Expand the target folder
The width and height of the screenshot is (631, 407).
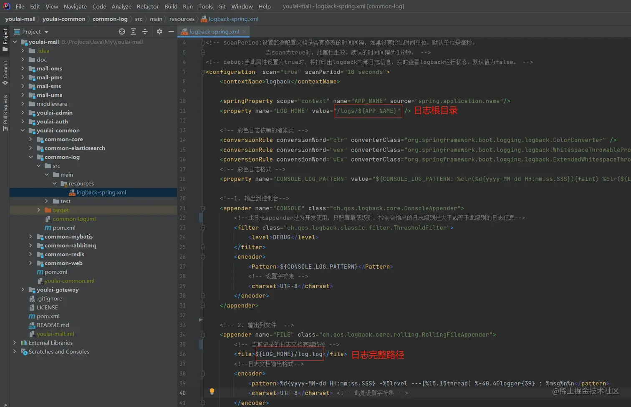(x=39, y=210)
